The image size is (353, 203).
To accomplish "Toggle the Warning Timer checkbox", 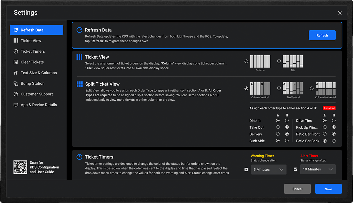I will (x=246, y=169).
